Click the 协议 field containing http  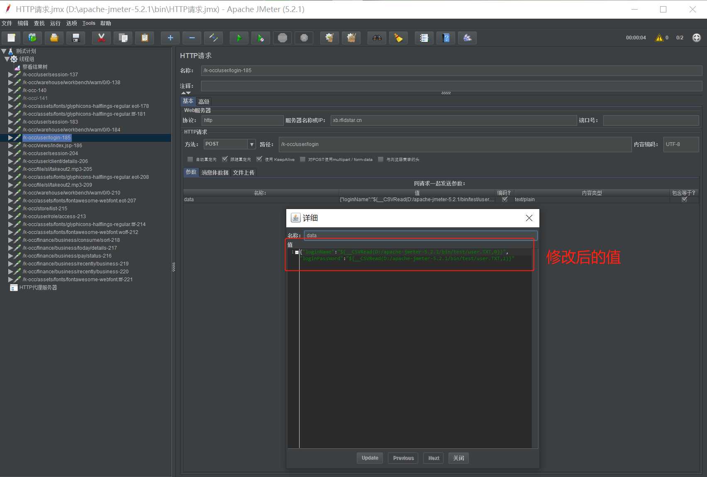point(243,120)
